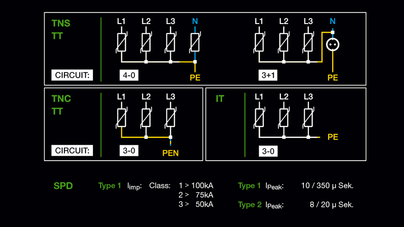Image resolution: width=404 pixels, height=227 pixels.
Task: Click the CIRCUIT: label in the TNC panel
Action: pos(72,151)
